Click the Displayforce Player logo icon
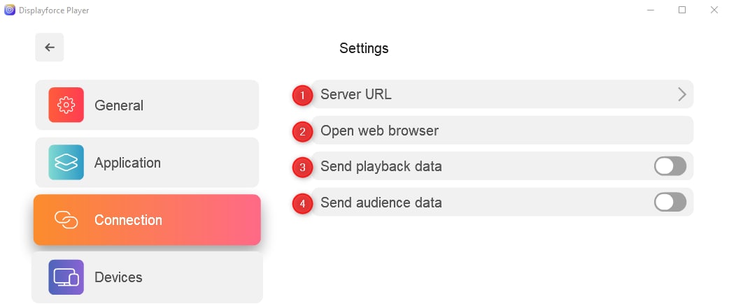Viewport: 729px width, 308px height. (x=9, y=10)
